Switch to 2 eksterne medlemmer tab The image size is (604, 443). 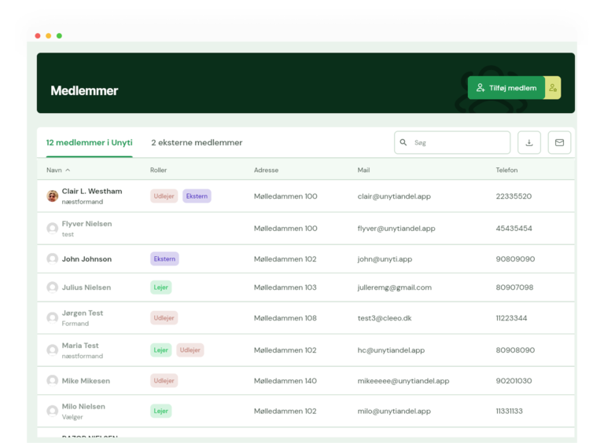197,143
